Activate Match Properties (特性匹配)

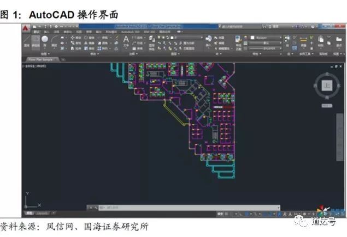238,42
